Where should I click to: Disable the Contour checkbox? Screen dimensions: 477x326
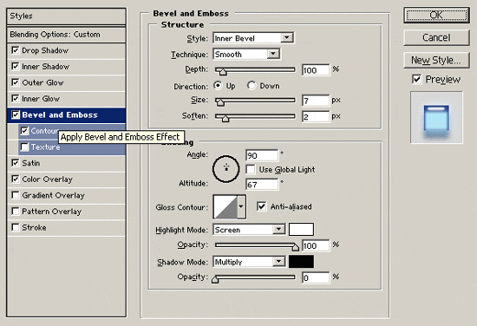click(24, 131)
